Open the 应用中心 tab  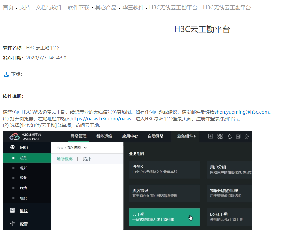click(x=130, y=136)
